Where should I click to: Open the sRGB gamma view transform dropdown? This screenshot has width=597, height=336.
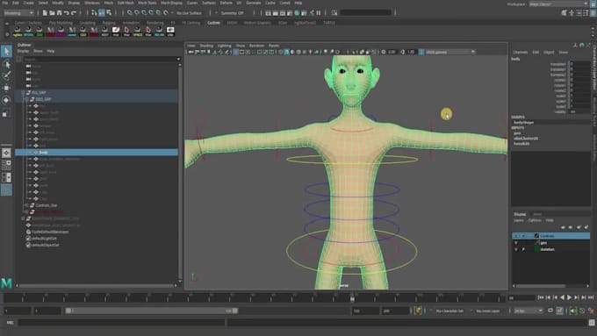point(450,52)
